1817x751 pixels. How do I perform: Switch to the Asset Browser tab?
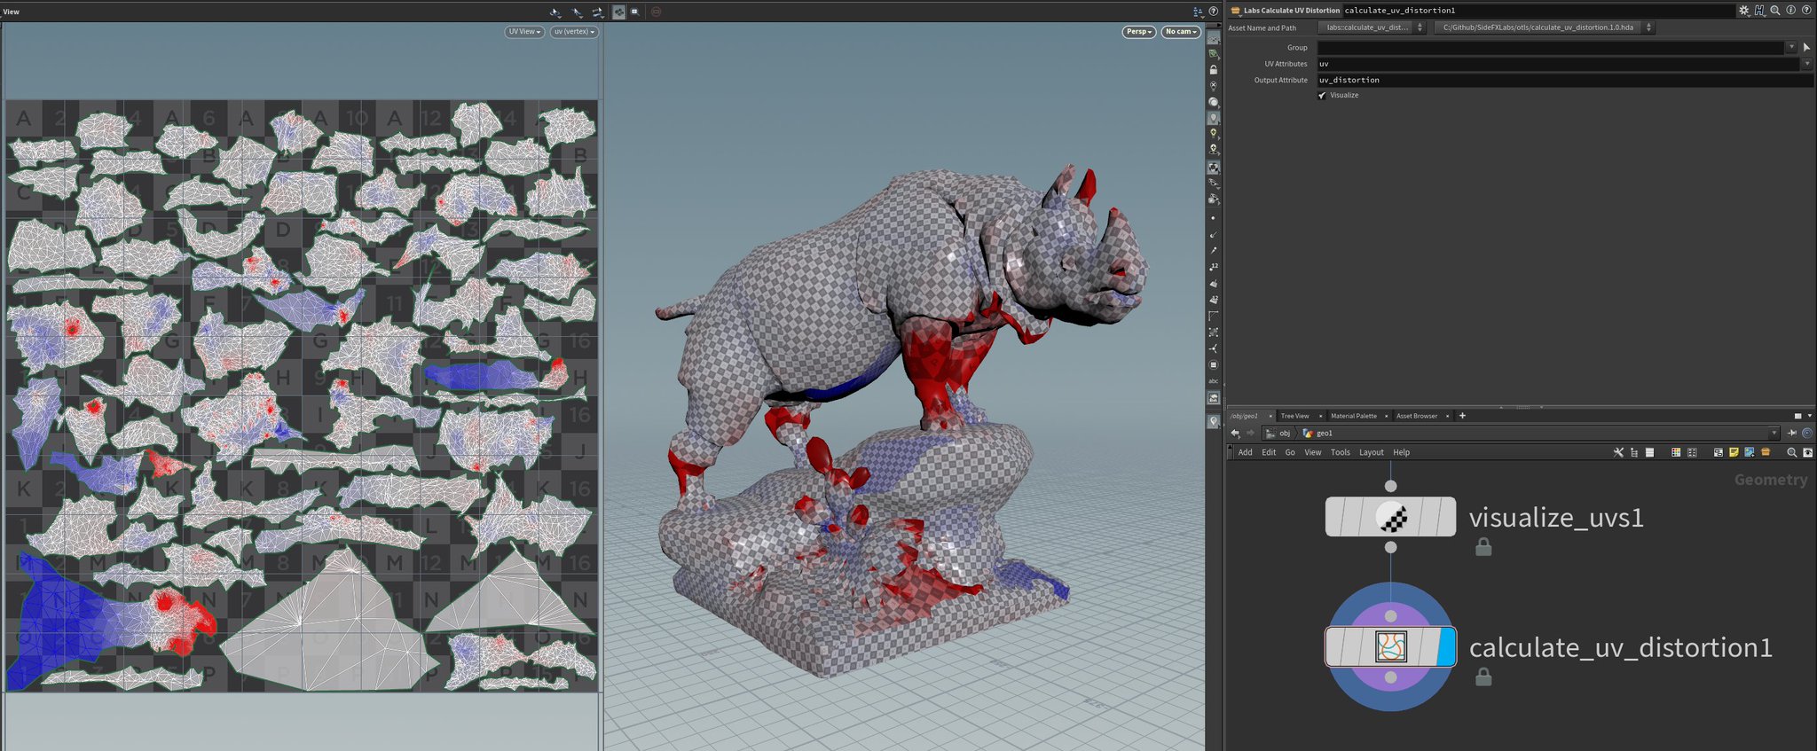(1417, 416)
